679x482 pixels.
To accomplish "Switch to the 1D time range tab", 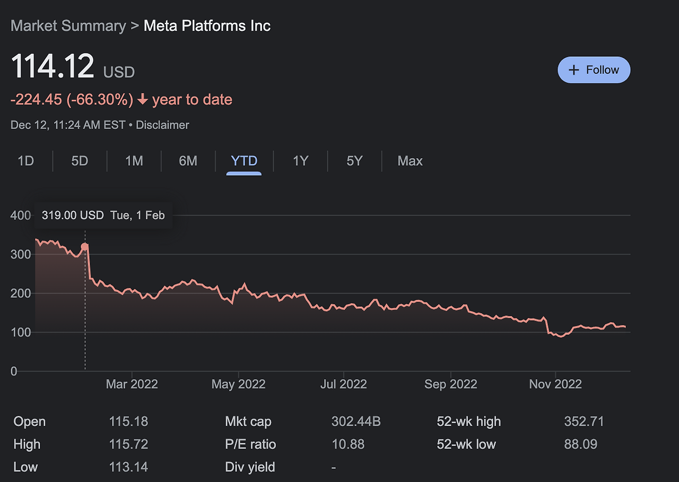I will tap(26, 161).
